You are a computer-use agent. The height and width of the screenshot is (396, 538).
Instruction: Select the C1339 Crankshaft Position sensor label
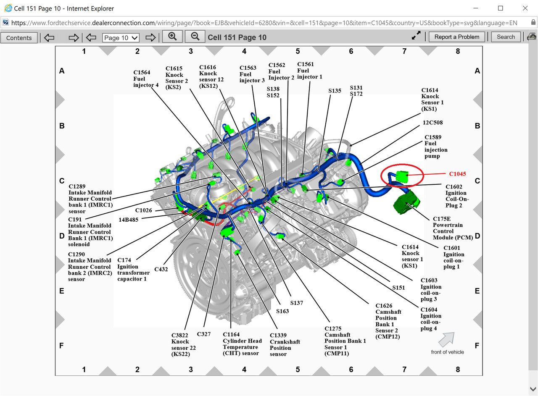(285, 345)
